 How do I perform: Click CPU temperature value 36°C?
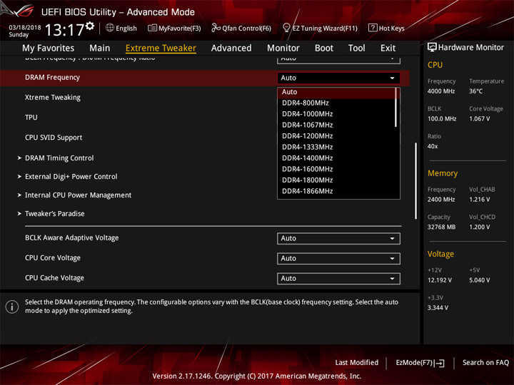tap(475, 91)
